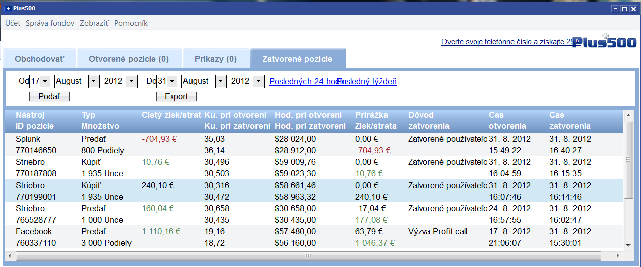
Task: Click the Podať button
Action: pyautogui.click(x=49, y=97)
